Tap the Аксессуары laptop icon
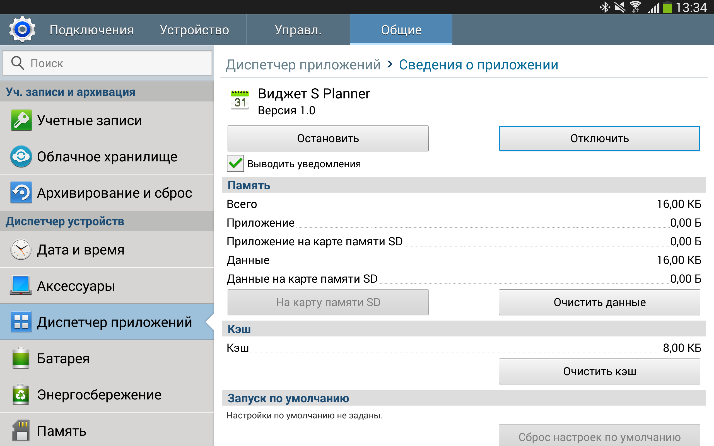This screenshot has height=446, width=714. [21, 285]
